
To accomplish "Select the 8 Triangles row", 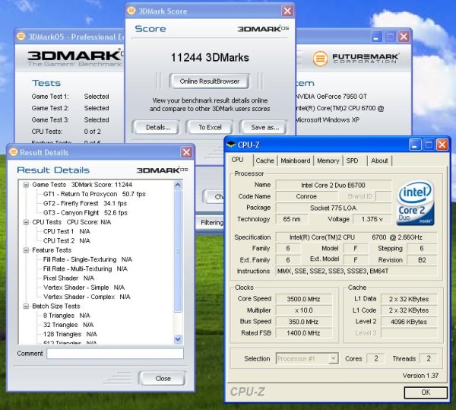I will 67,316.
